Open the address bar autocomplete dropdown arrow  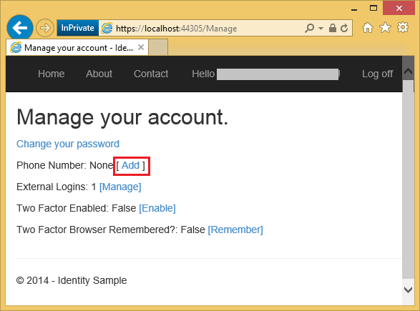tap(321, 28)
